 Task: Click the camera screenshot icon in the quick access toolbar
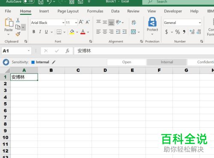point(80,2)
